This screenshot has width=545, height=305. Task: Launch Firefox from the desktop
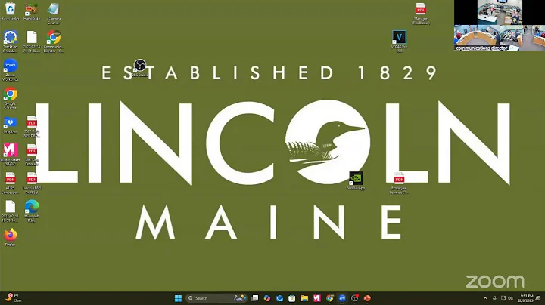pos(10,237)
